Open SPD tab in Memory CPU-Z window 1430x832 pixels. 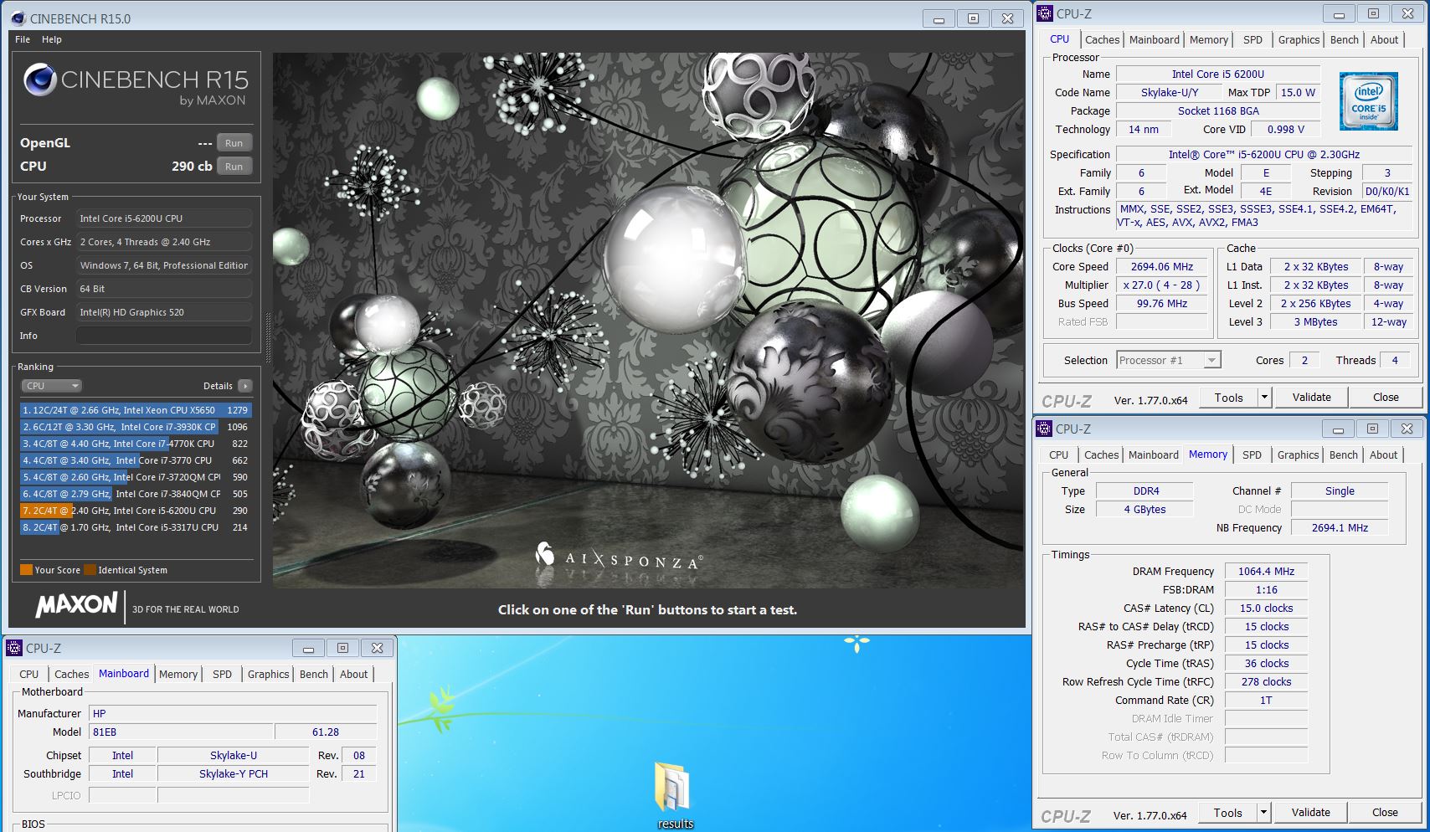[1252, 455]
